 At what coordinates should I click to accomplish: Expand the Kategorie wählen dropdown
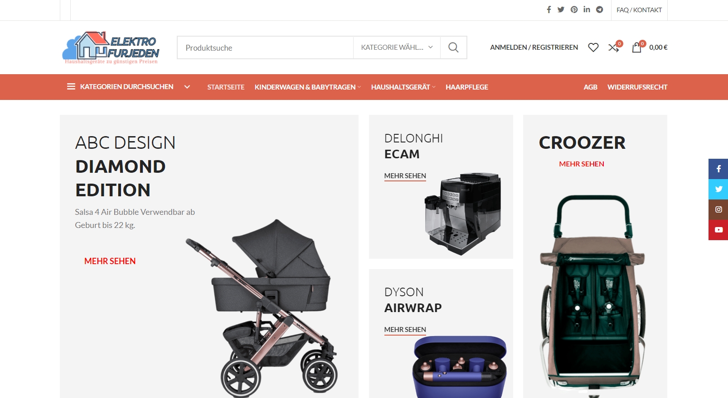397,47
